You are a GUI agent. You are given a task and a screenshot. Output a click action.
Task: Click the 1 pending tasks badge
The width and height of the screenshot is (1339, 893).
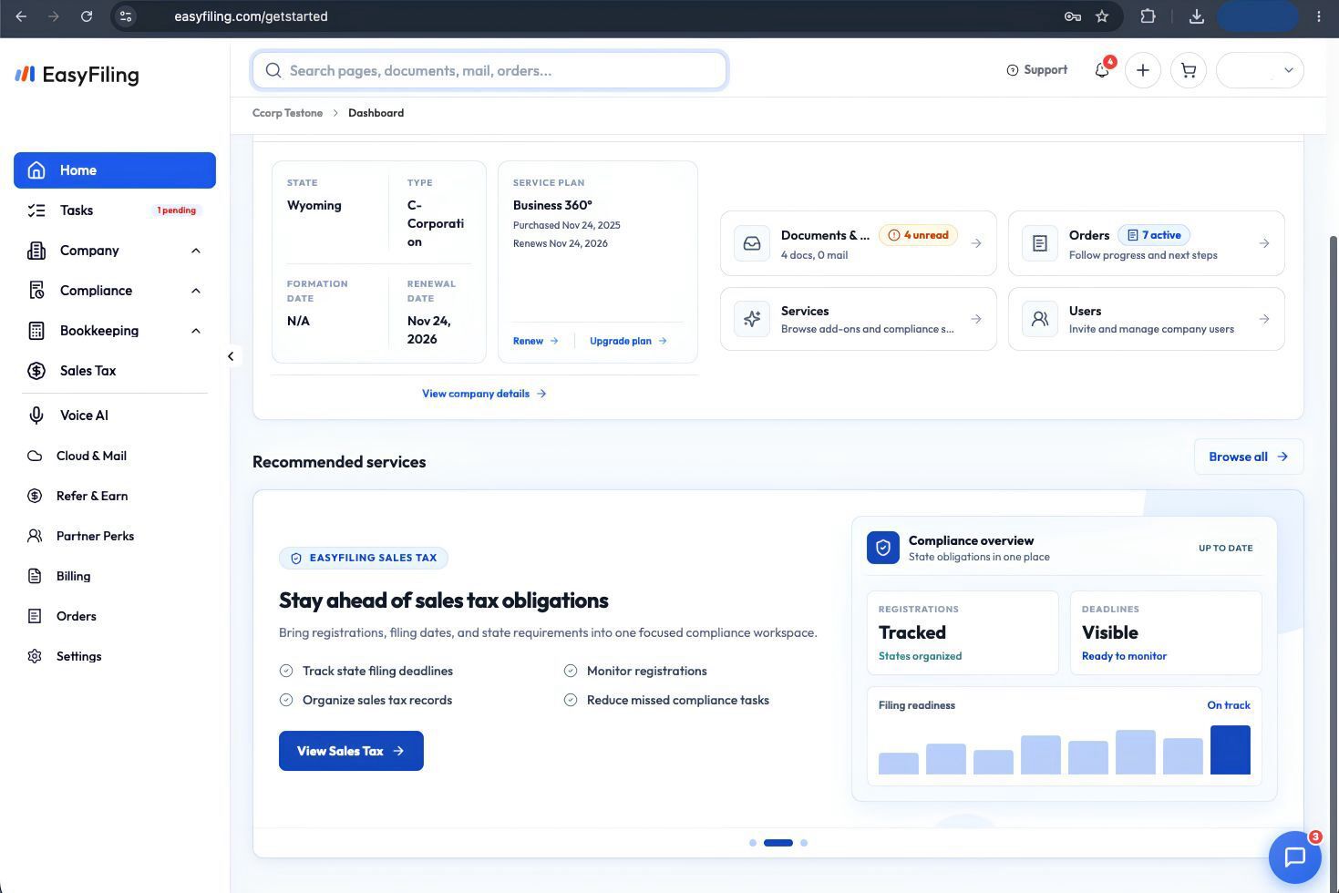177,210
